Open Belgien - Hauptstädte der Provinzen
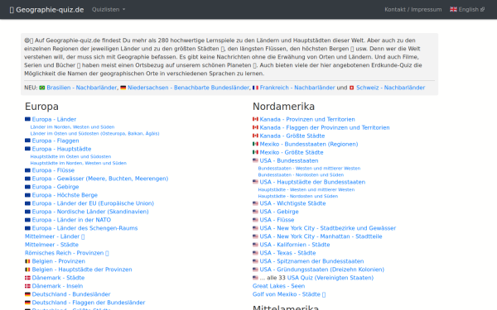This screenshot has width=497, height=310. click(x=82, y=269)
